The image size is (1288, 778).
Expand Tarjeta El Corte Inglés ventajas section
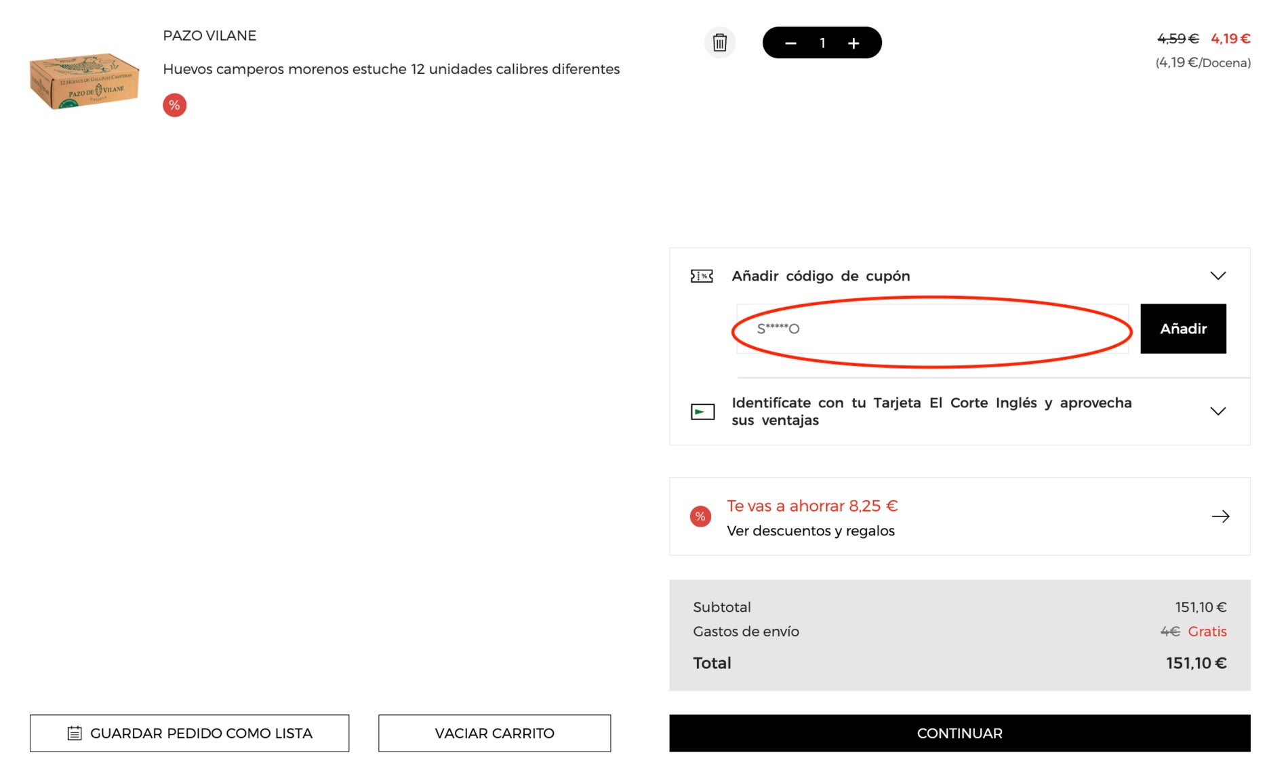[1218, 411]
